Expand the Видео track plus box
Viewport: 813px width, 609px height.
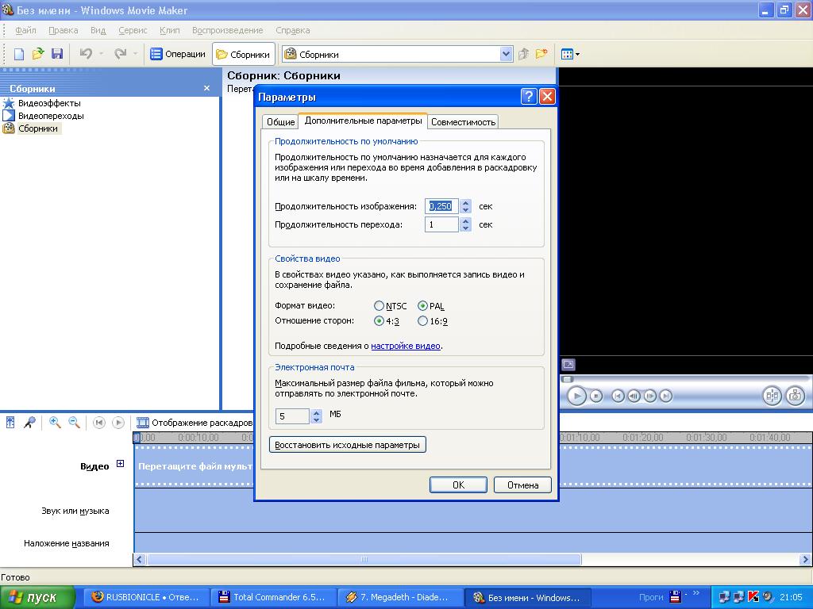point(121,463)
